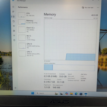Click the Available 33.0 GB value
Image resolution: width=107 pixels, height=107 pixels.
(x=63, y=76)
